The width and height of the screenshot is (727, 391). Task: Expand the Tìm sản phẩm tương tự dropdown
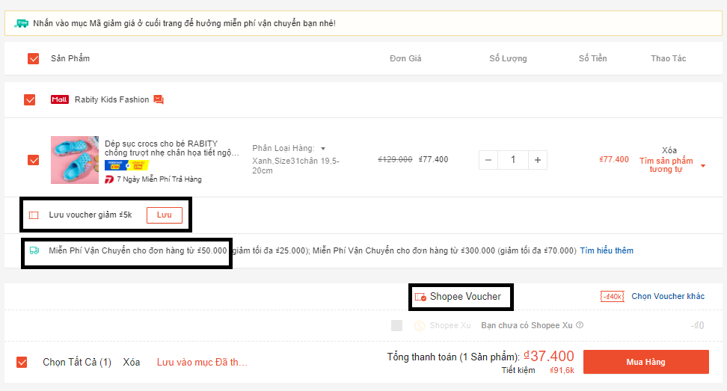tap(703, 166)
